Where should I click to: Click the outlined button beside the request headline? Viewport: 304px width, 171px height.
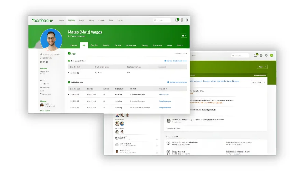[x=256, y=82]
